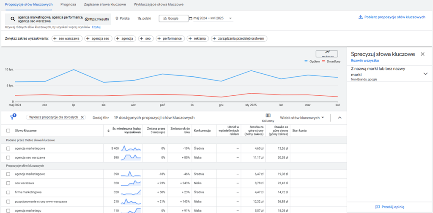Click the download icon for keyword ideas

click(x=360, y=17)
